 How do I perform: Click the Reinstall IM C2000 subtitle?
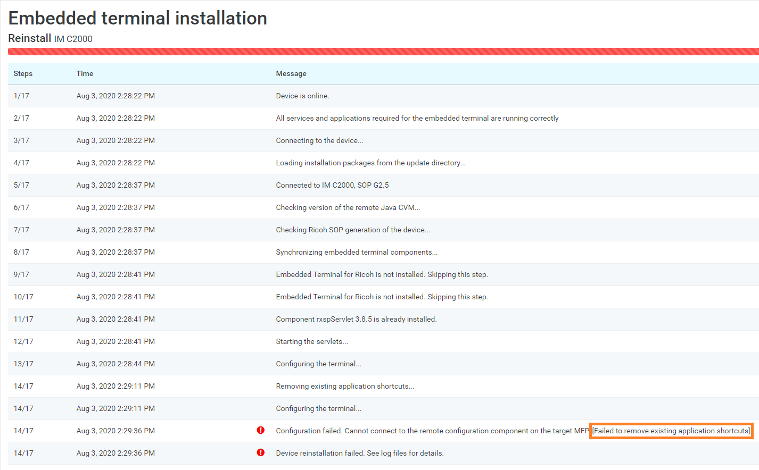click(x=50, y=38)
